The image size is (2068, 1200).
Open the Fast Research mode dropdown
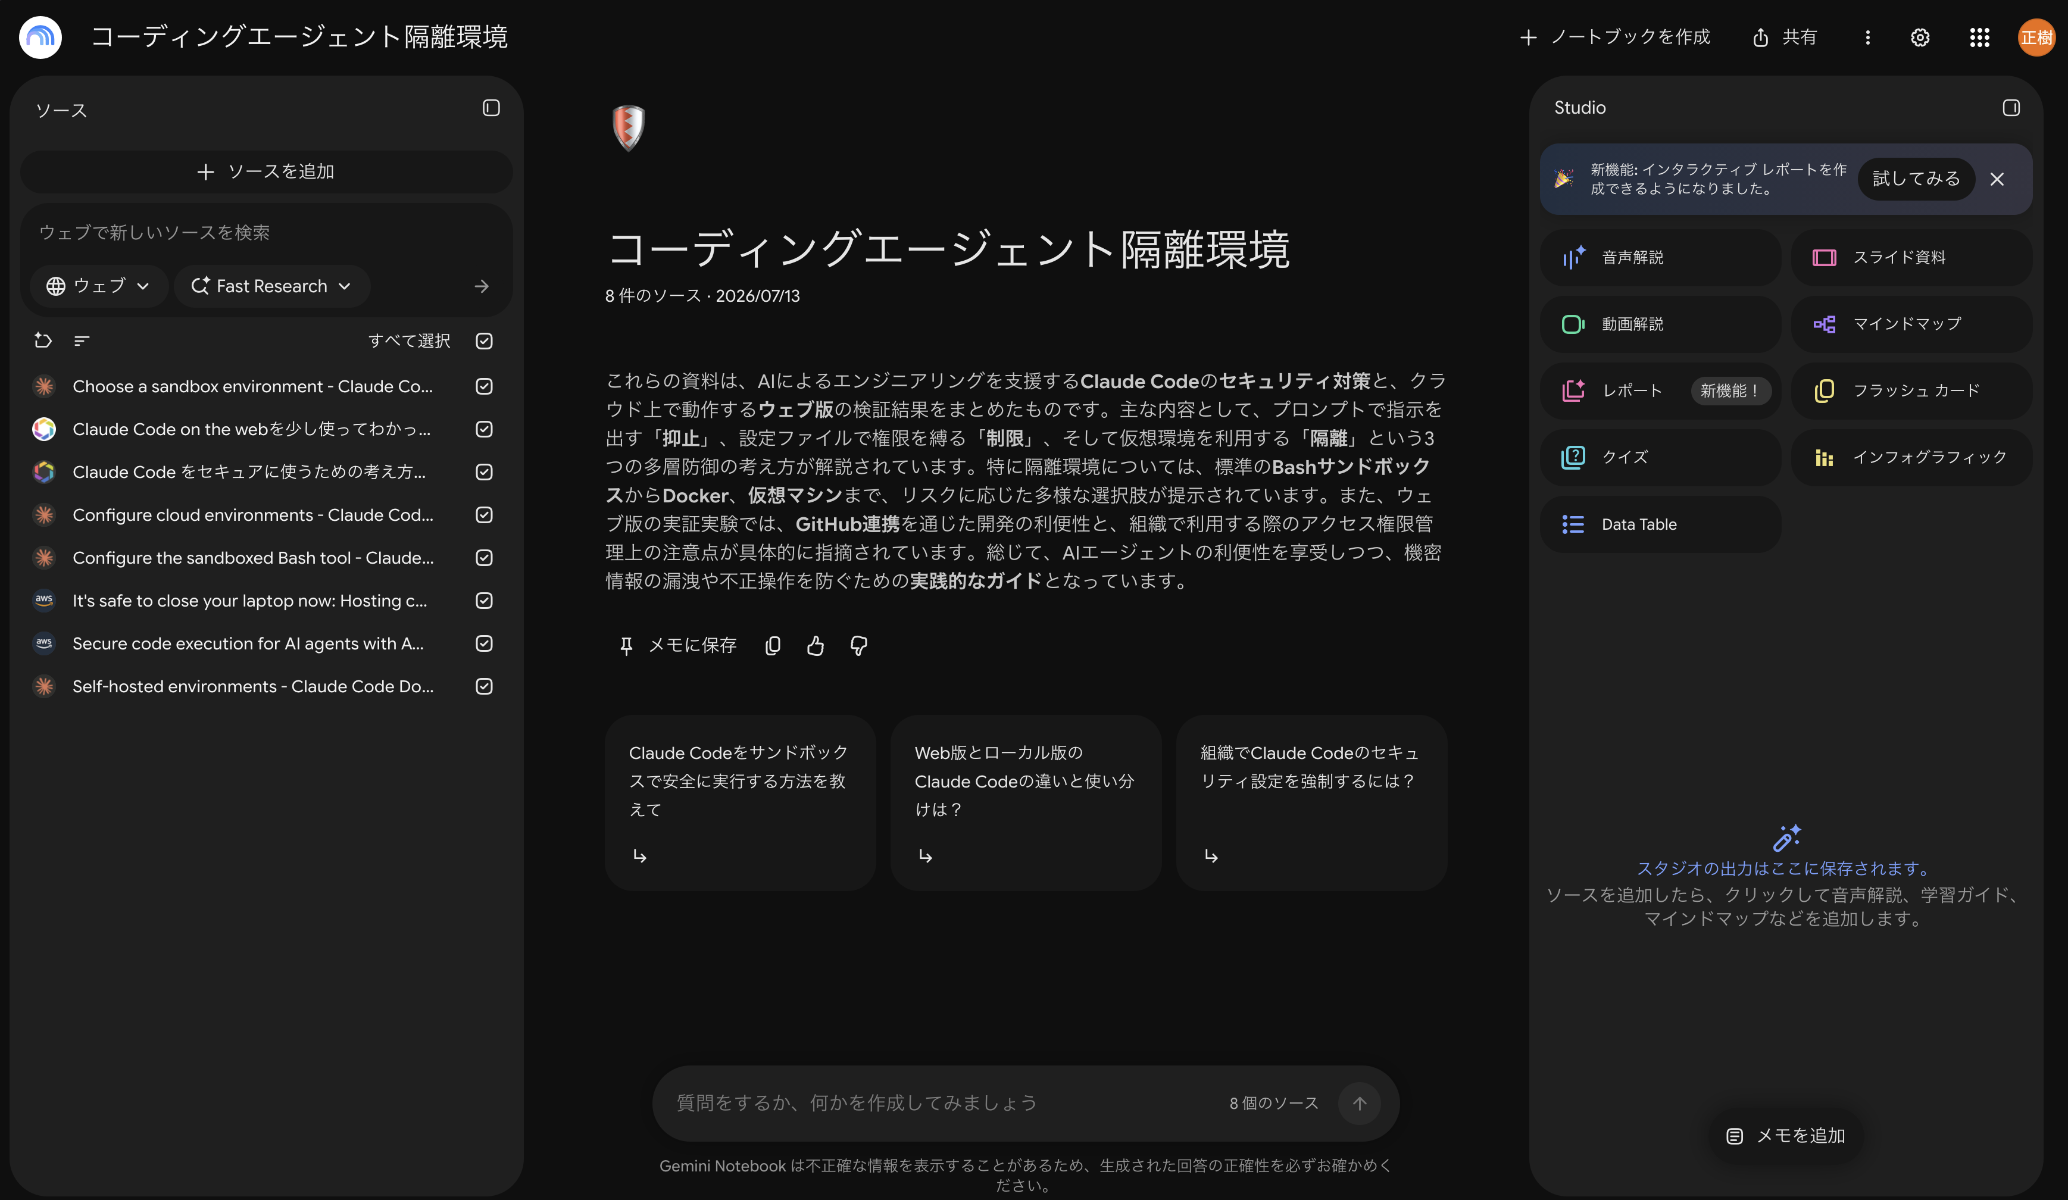(x=271, y=286)
